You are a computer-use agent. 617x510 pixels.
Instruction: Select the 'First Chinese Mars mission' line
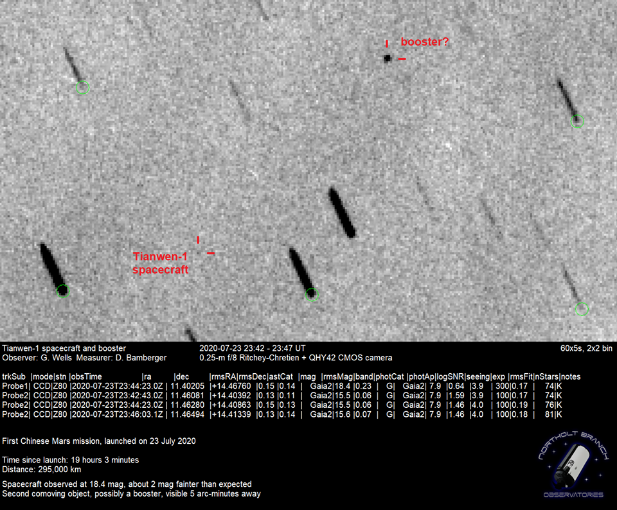pyautogui.click(x=99, y=441)
